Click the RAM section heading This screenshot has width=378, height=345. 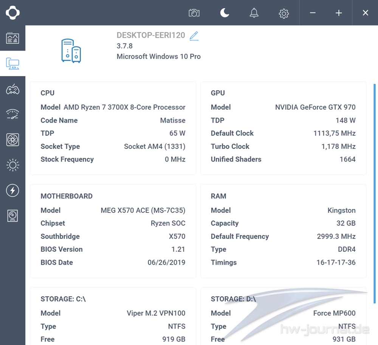click(x=218, y=196)
